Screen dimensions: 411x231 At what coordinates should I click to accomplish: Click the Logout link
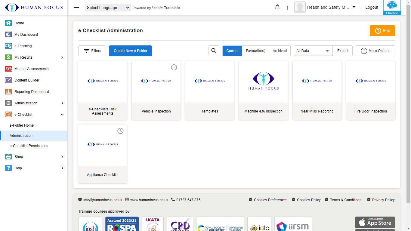[372, 8]
